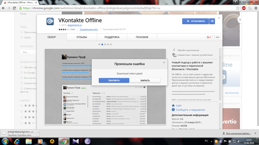Click the download arrow icon beside all downloads link
Viewport: 259px width, 145px height.
coord(224,133)
